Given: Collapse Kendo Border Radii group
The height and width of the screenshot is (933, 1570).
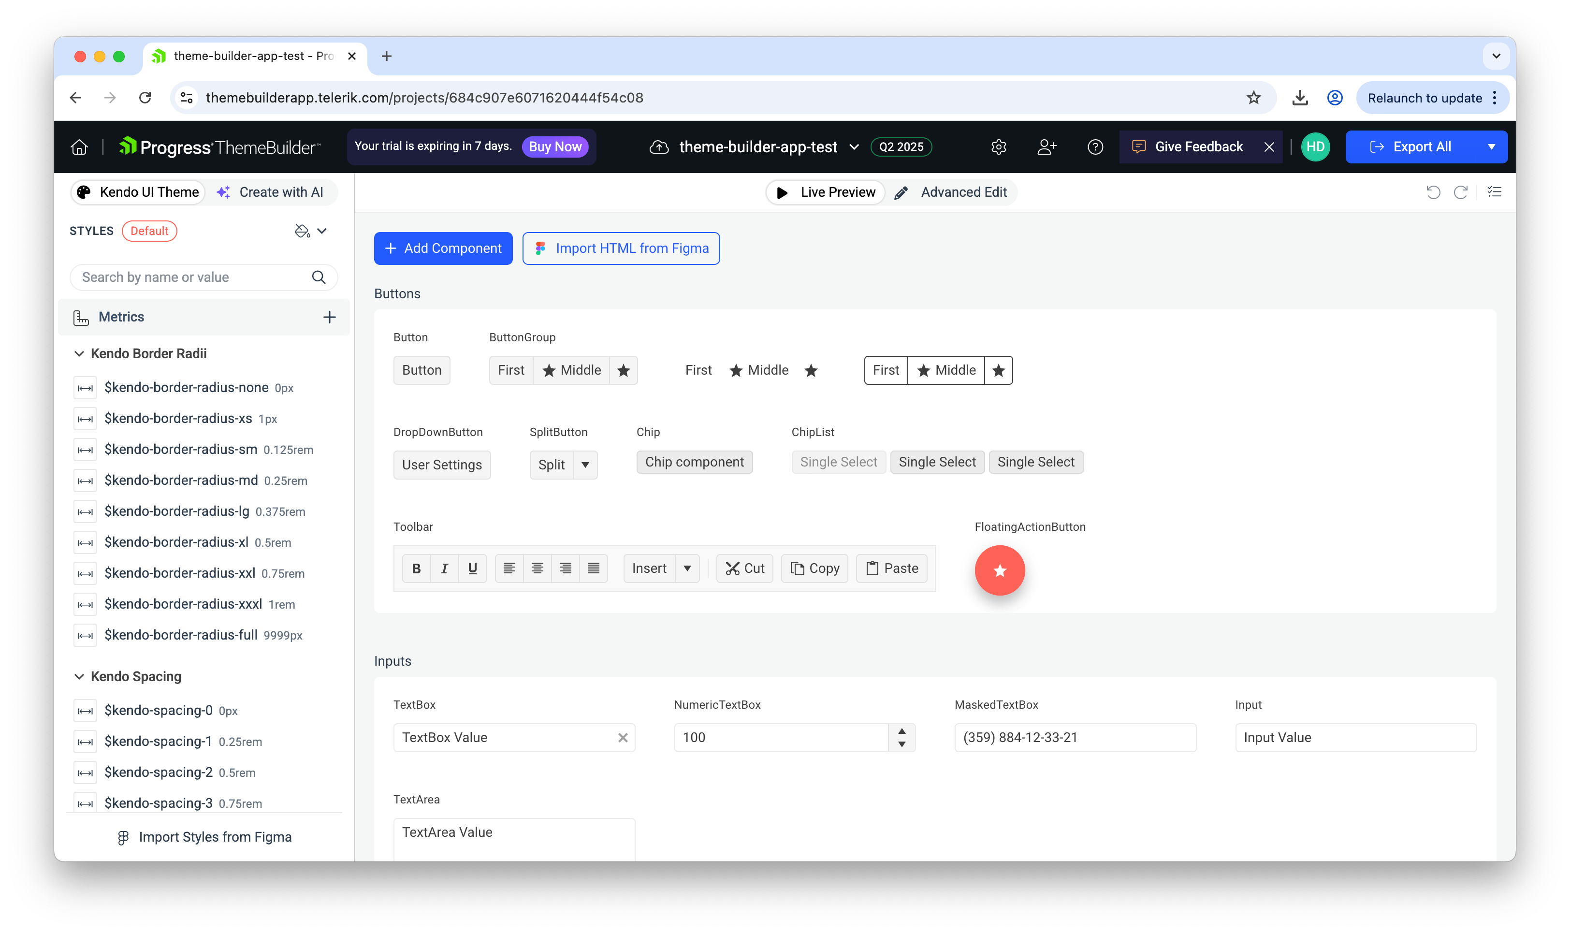Looking at the screenshot, I should point(79,353).
